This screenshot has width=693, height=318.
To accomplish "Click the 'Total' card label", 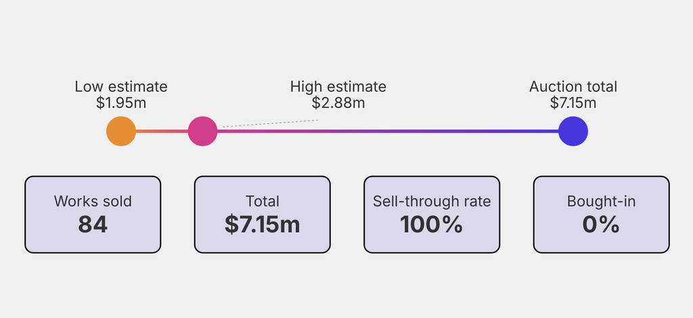I will click(x=263, y=201).
